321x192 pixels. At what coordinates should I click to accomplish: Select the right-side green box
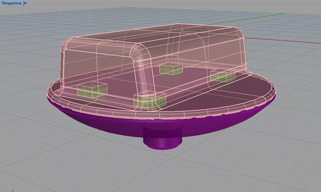pyautogui.click(x=222, y=76)
